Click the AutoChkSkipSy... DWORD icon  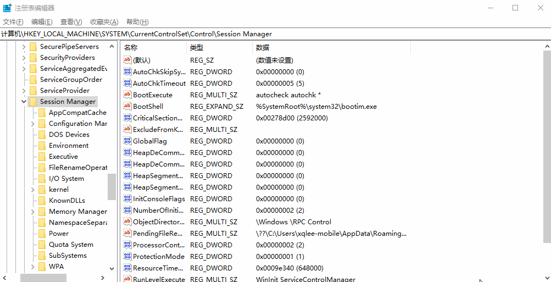(127, 71)
